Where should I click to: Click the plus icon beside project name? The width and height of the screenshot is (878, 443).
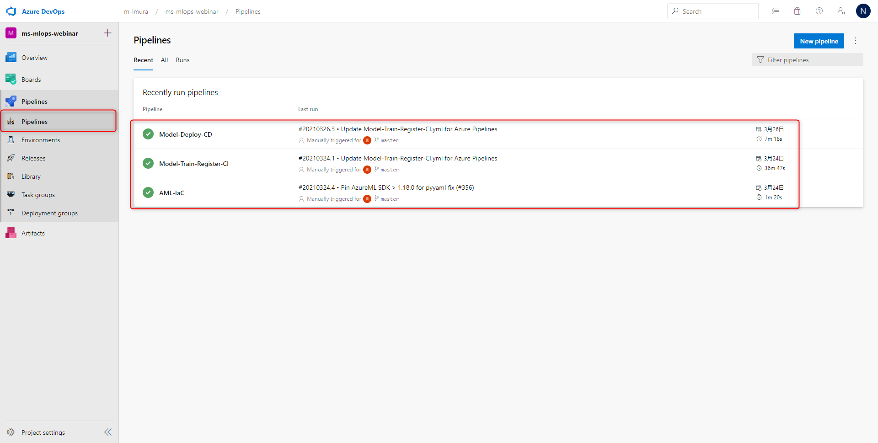click(x=107, y=33)
